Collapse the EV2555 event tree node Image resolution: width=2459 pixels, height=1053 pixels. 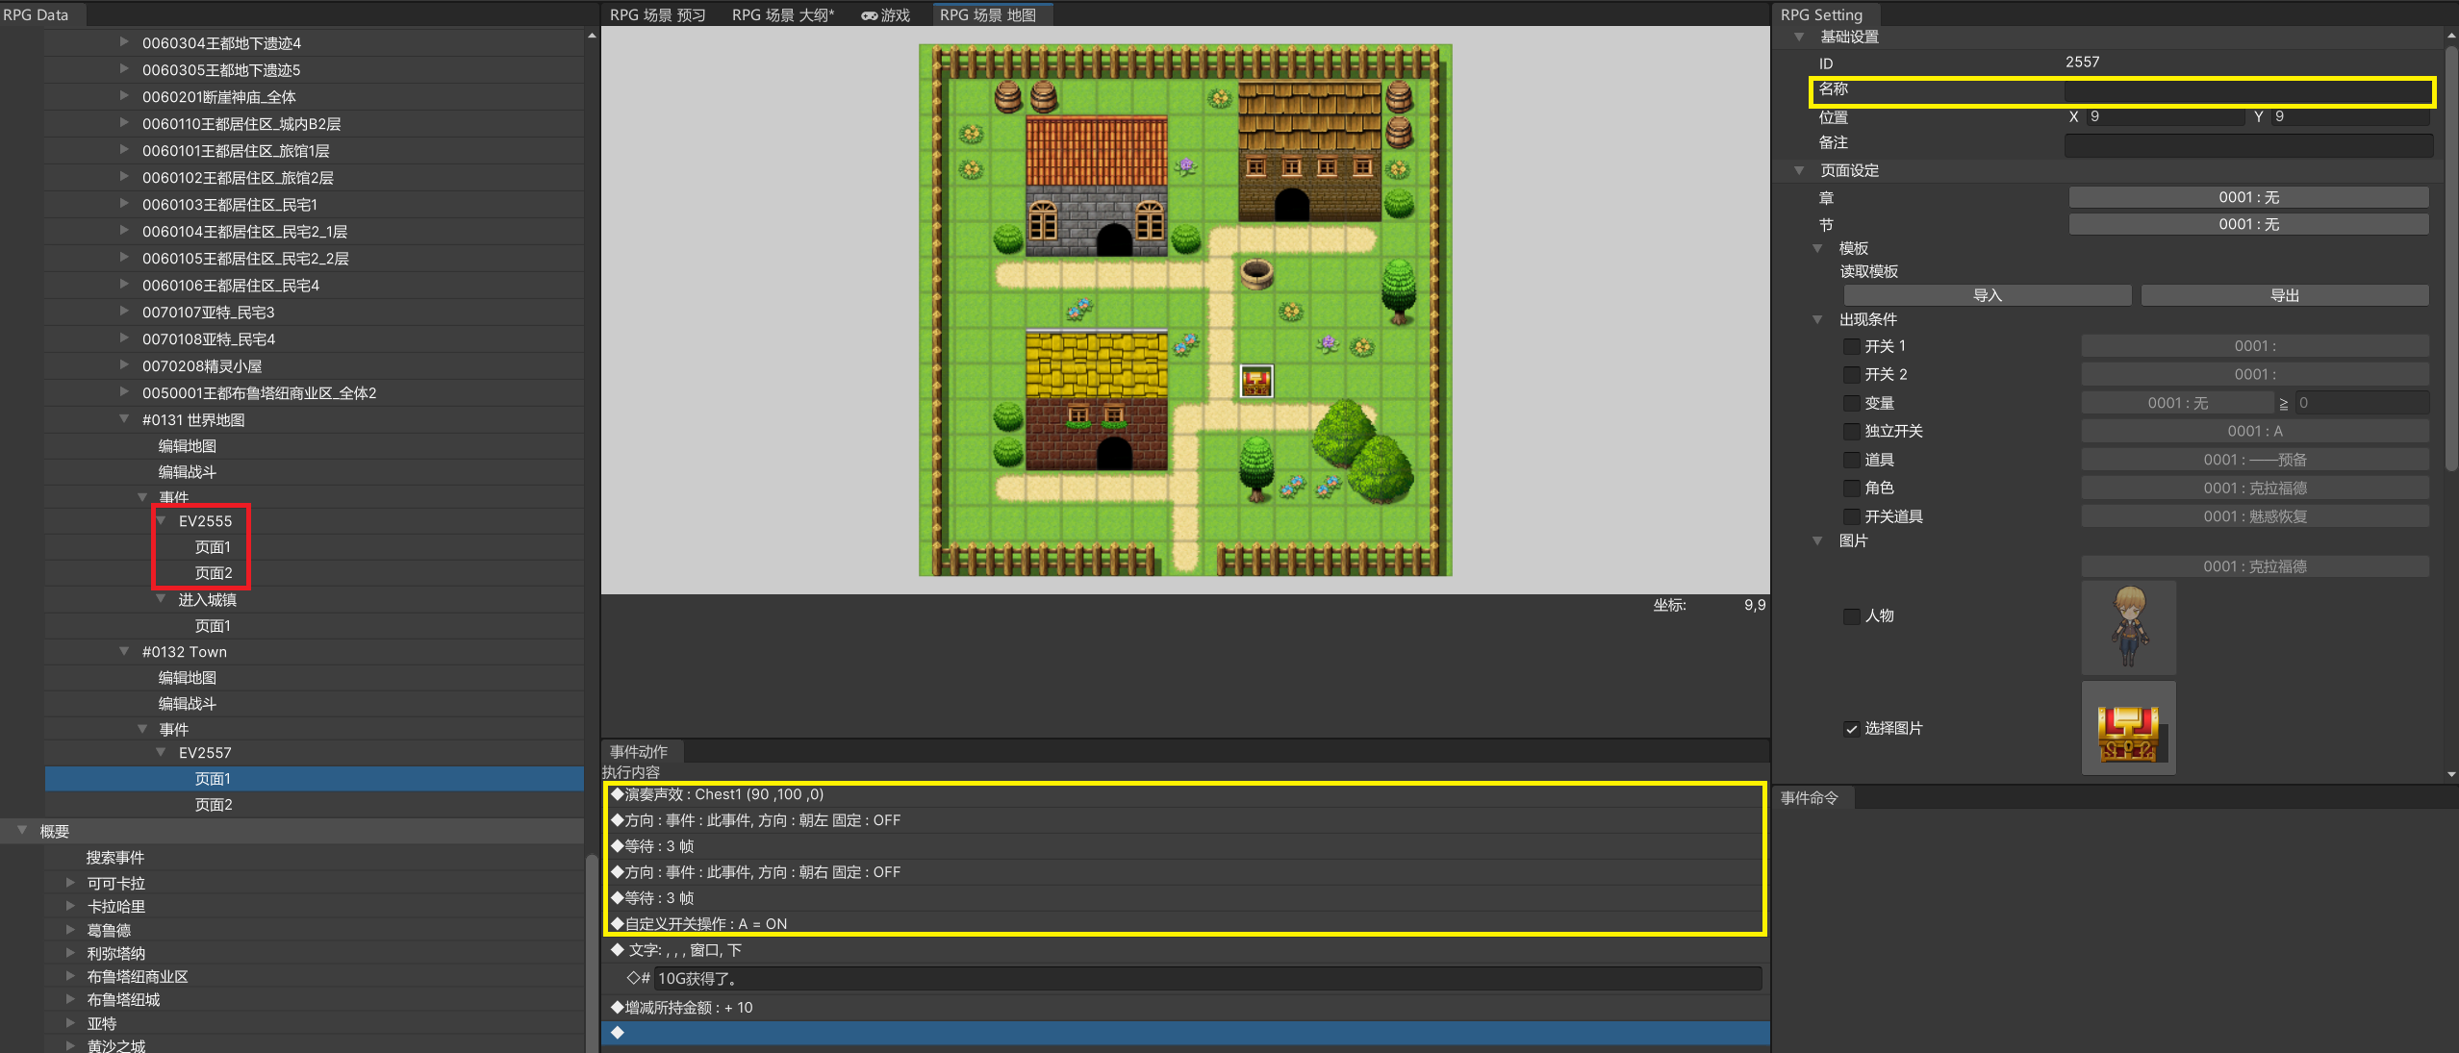(x=161, y=520)
